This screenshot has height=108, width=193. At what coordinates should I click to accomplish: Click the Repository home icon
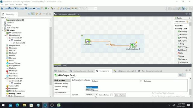[x=3, y=14]
